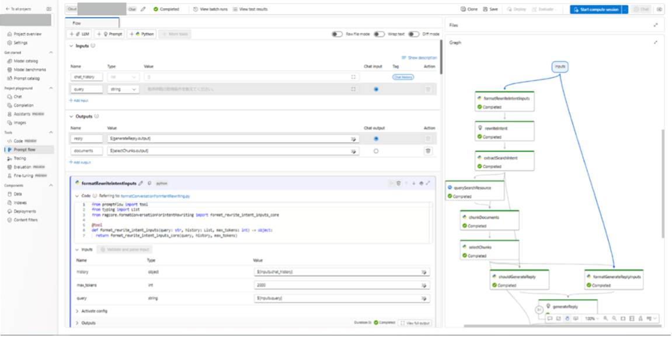This screenshot has height=337, width=672.
Task: Open type dropdown for chat_history input
Action: [123, 77]
